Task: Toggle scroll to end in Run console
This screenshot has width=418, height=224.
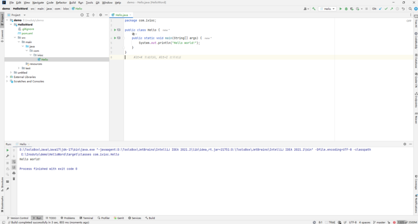Action: [14, 167]
